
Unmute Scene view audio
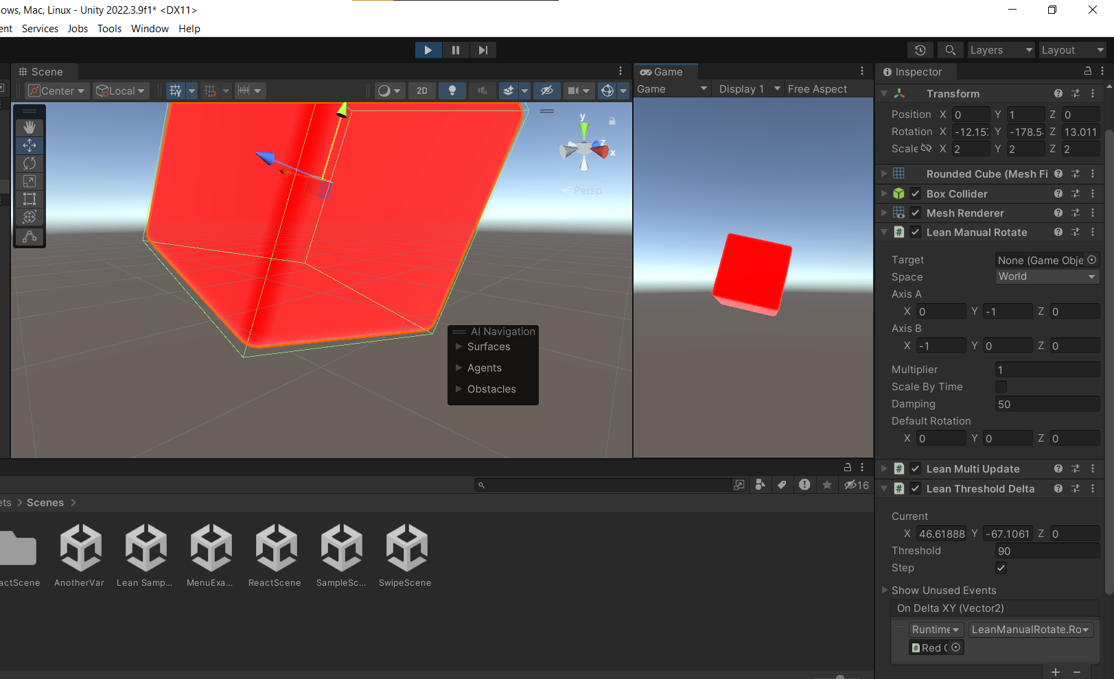(482, 90)
